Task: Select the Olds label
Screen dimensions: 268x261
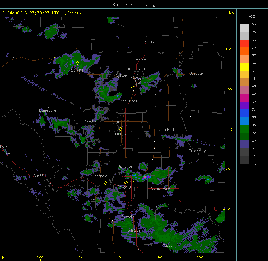Action: pos(121,122)
